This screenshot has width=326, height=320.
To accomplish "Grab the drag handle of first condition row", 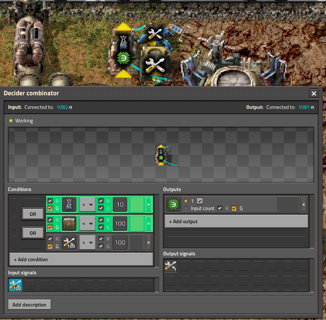I will click(137, 205).
